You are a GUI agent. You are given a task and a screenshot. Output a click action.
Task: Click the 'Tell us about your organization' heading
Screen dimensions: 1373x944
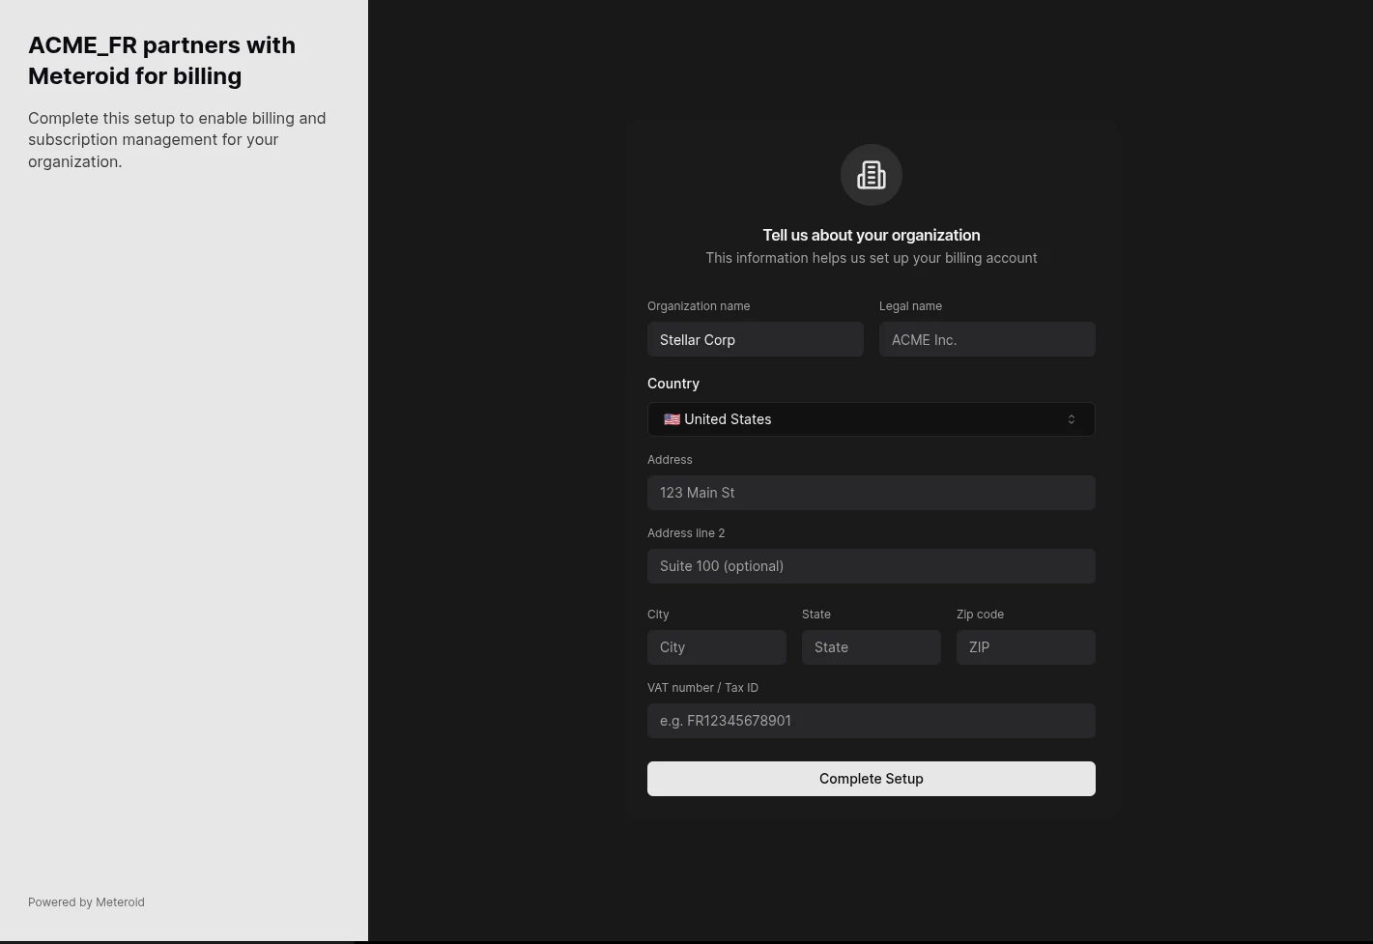point(872,235)
